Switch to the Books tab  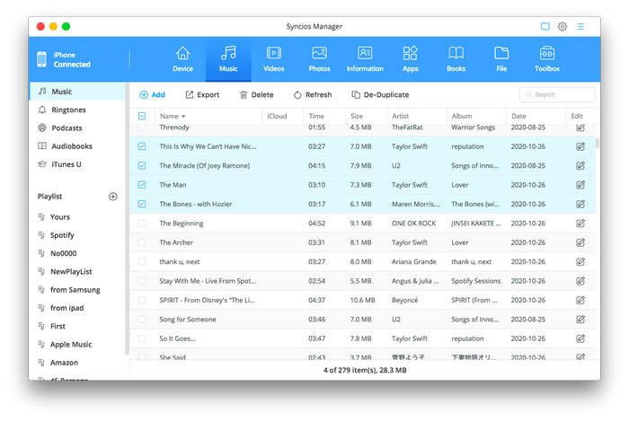pos(456,59)
